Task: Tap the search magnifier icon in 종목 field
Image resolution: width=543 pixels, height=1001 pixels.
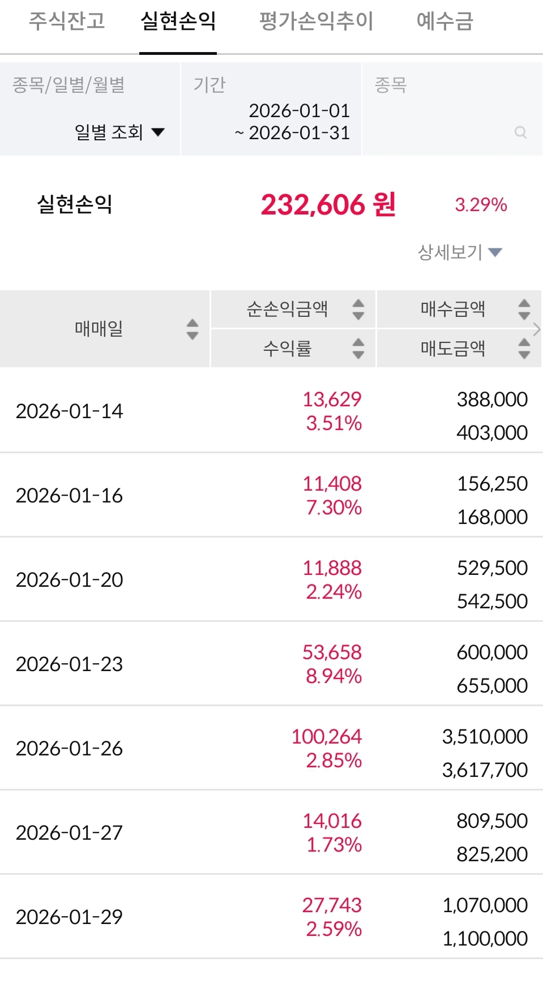Action: tap(520, 132)
